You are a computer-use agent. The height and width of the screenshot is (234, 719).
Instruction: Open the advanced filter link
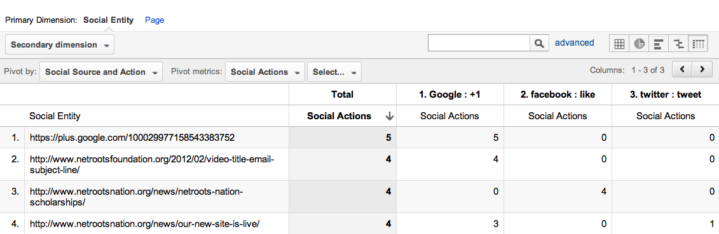pos(575,42)
